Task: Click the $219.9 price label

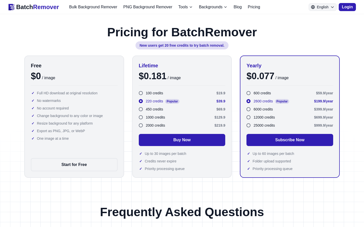Action: point(220,125)
